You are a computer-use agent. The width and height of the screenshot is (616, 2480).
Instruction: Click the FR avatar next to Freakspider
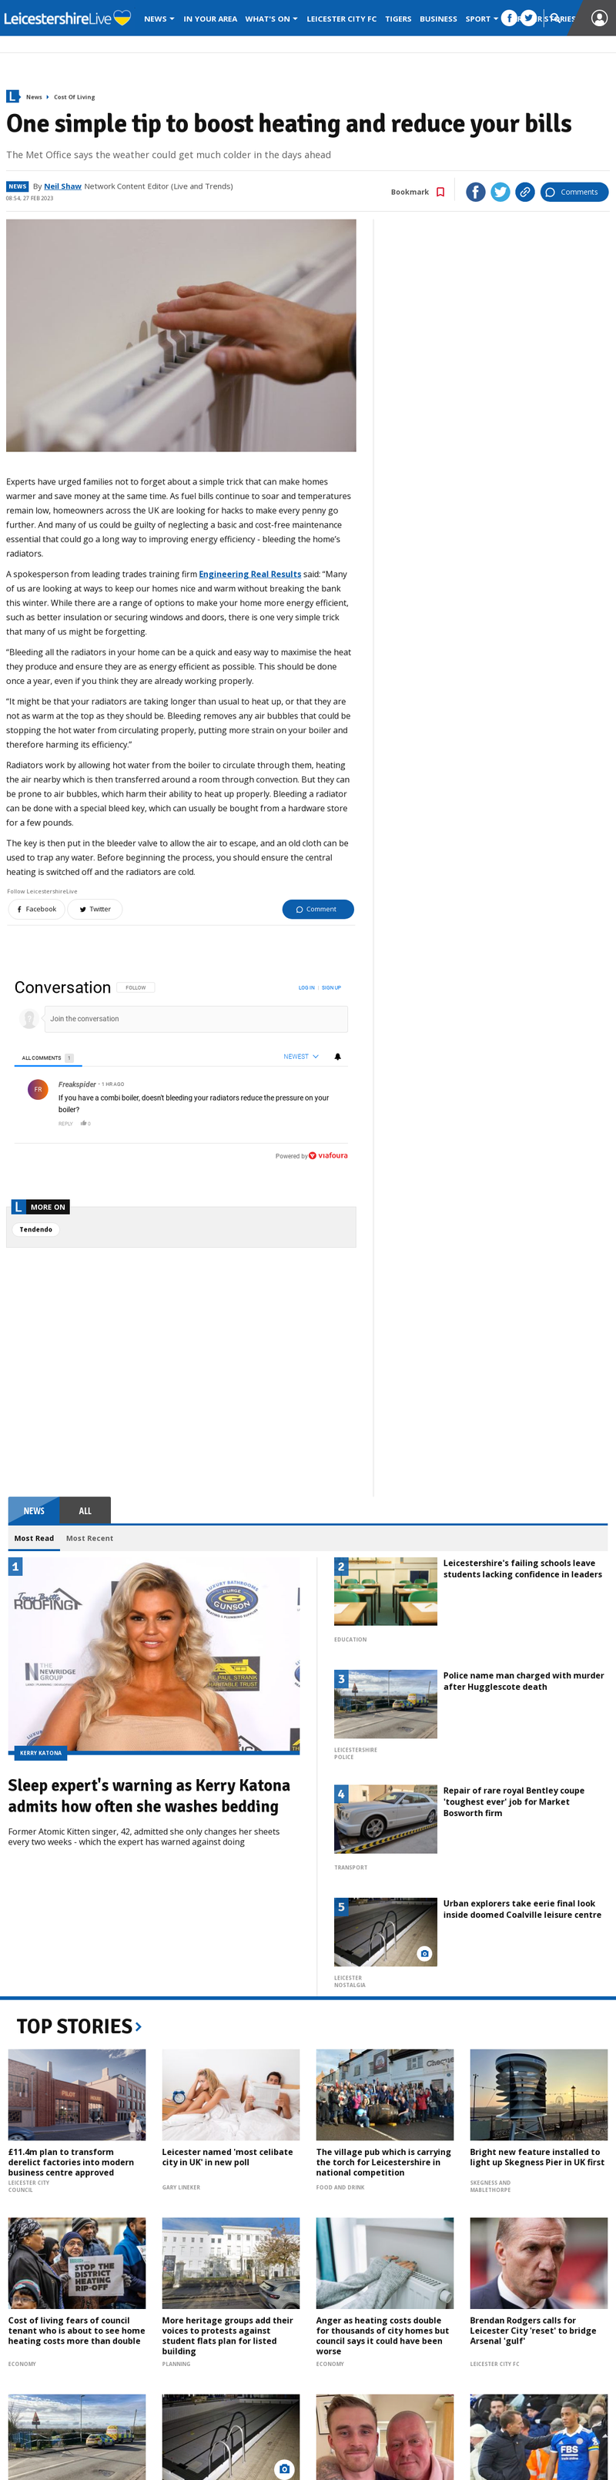pyautogui.click(x=38, y=1089)
